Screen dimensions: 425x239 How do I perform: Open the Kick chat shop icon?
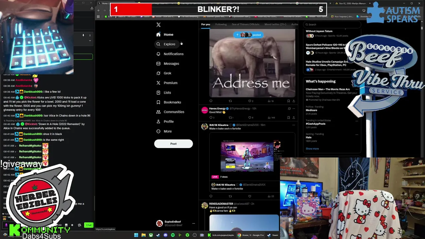click(x=66, y=225)
